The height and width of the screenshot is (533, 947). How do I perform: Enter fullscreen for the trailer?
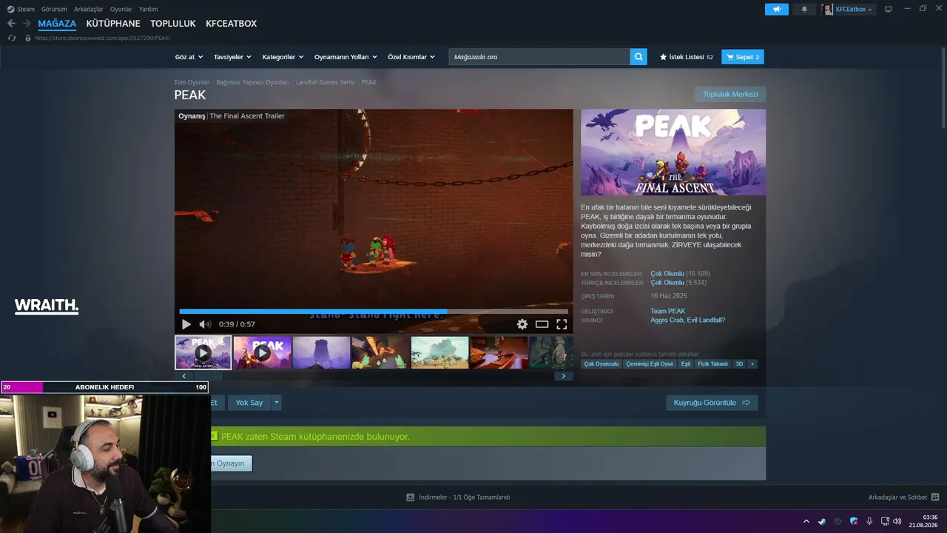pyautogui.click(x=562, y=324)
